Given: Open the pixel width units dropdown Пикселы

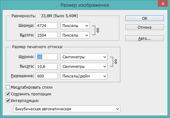Looking at the screenshot, I should (75, 26).
